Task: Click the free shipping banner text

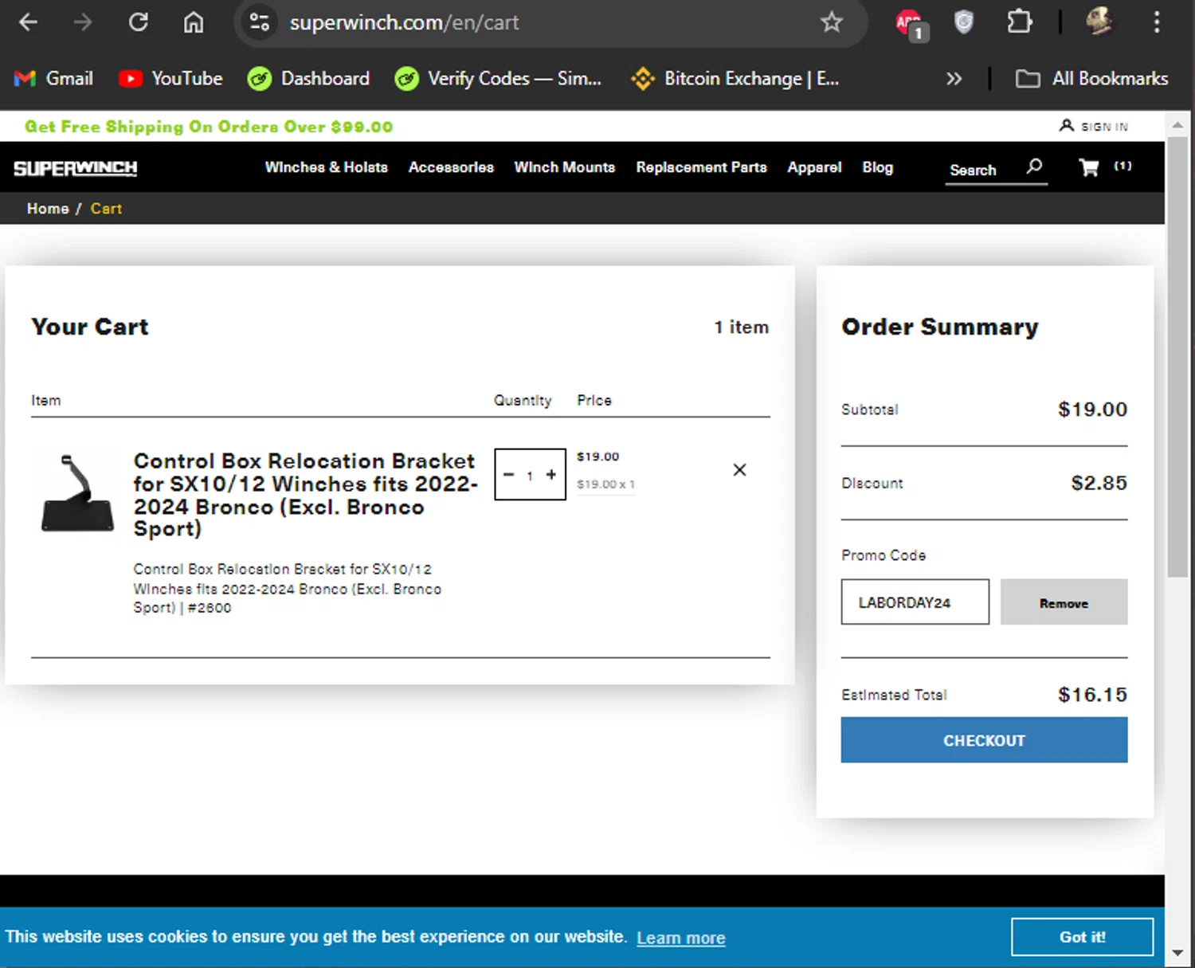Action: pos(209,127)
